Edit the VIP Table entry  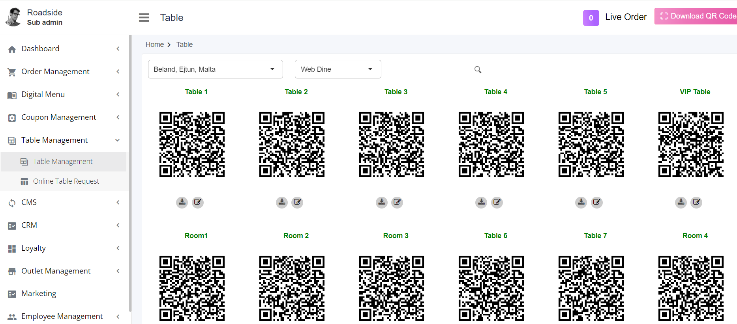pos(696,202)
